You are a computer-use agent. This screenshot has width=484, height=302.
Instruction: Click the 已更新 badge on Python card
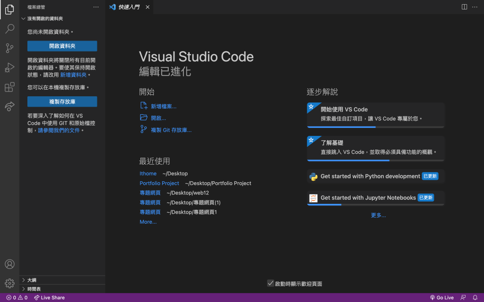[430, 176]
